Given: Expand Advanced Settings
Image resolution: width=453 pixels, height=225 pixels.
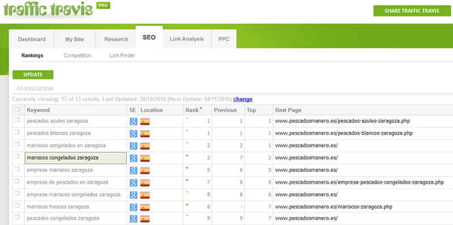Looking at the screenshot, I should 35,88.
